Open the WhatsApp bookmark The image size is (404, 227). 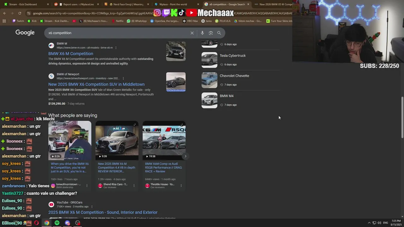(137, 21)
